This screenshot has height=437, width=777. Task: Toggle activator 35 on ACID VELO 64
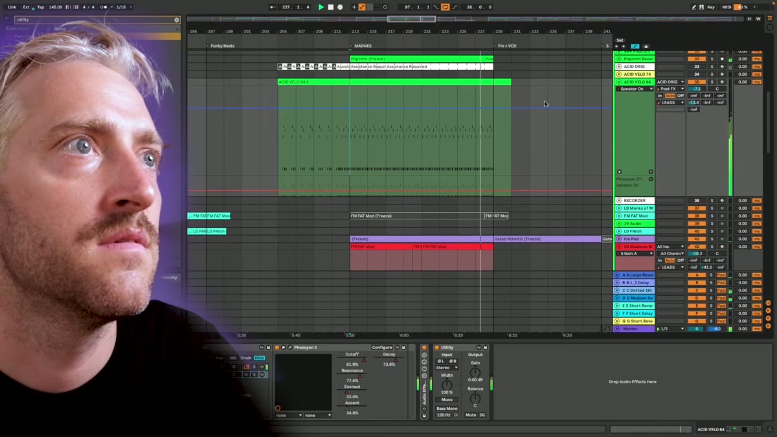(697, 82)
